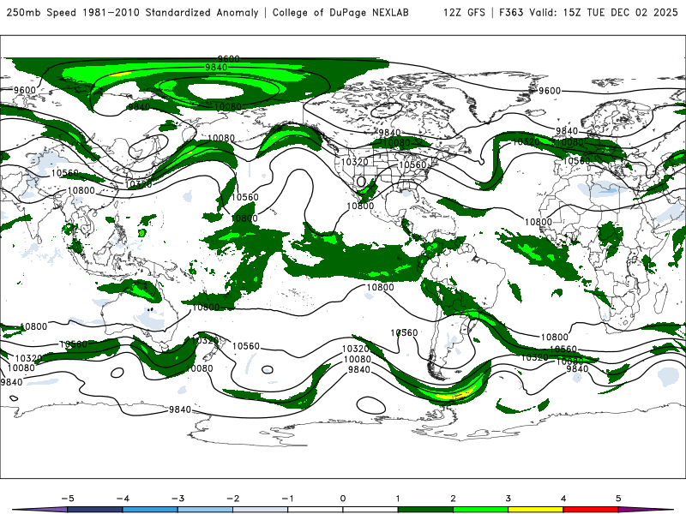Click the 'F363' forecast hour label

511,13
